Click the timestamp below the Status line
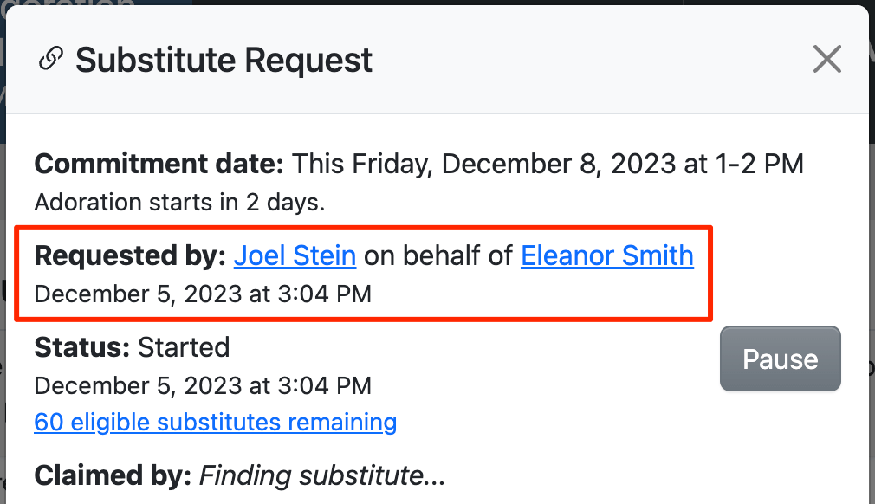The width and height of the screenshot is (875, 504). [x=203, y=384]
